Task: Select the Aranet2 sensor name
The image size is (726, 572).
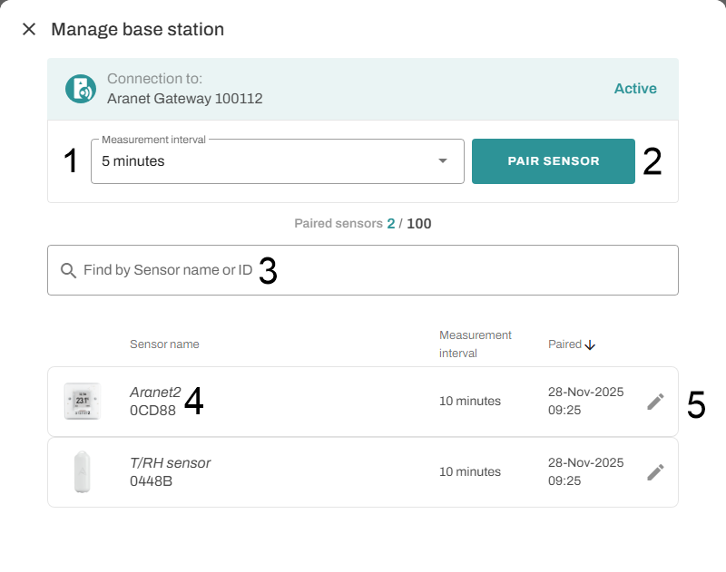Action: tap(155, 393)
